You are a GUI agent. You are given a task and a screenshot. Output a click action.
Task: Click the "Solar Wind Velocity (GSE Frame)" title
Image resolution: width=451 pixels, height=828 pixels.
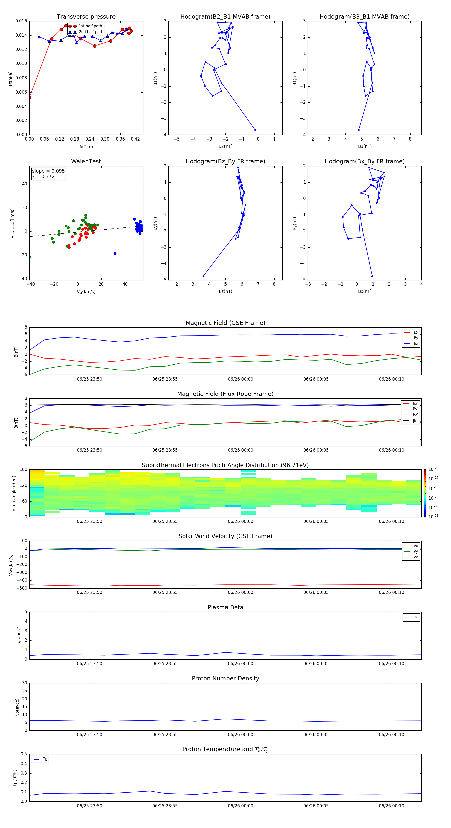225,536
